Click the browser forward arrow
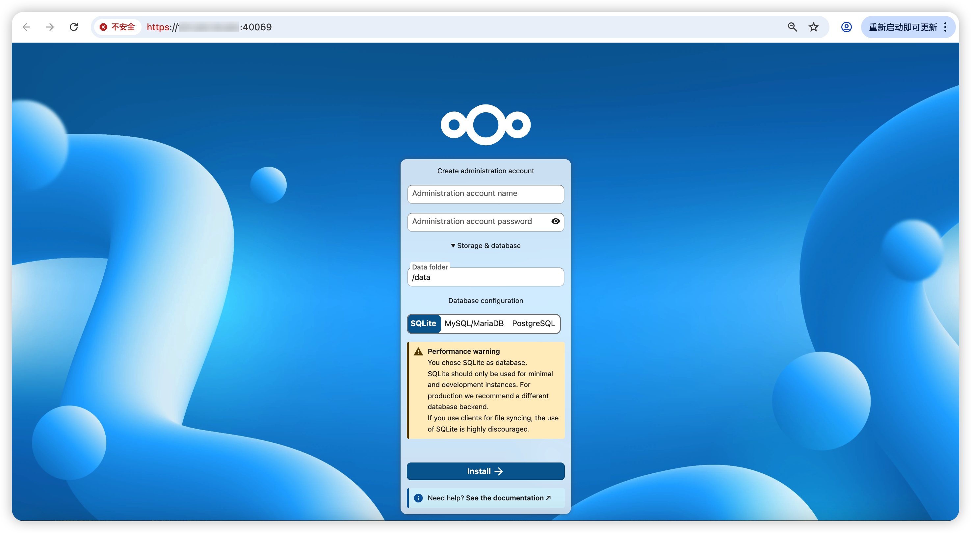The width and height of the screenshot is (971, 533). point(50,27)
